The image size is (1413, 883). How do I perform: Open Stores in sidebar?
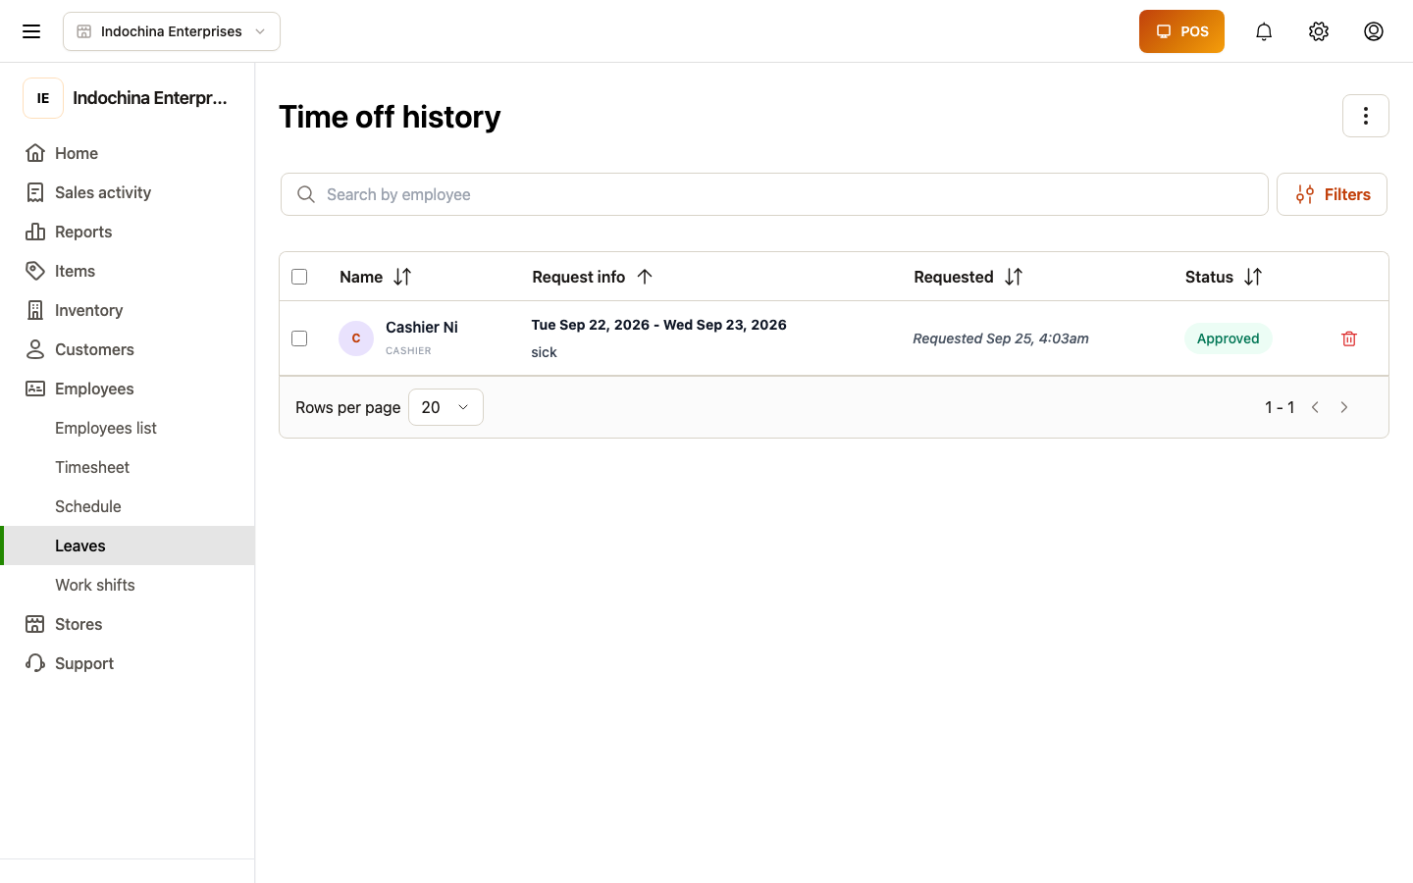click(x=128, y=624)
